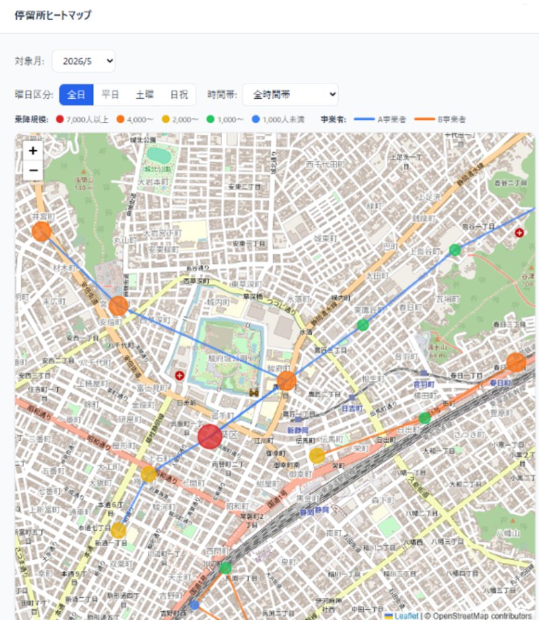Open the 時間帯 dropdown showing 全時間帯

pos(291,94)
